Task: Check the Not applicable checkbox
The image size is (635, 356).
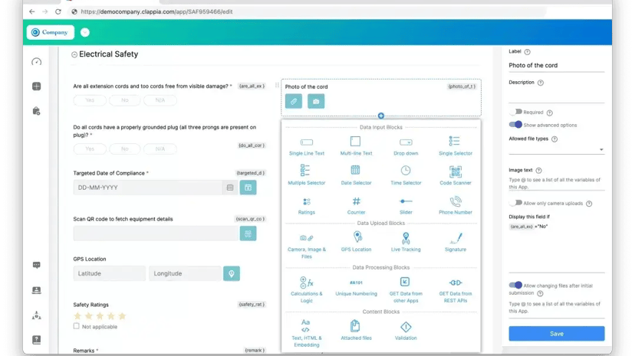Action: (x=77, y=326)
